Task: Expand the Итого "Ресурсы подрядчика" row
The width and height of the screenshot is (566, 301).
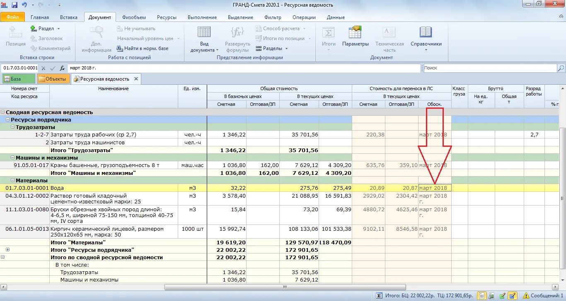Action: click(7, 250)
